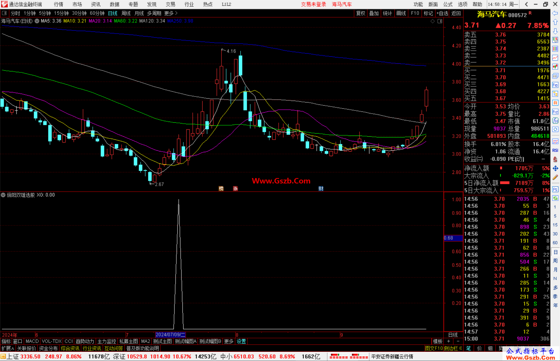This screenshot has height=361, width=560.
Task: Click the 榜 event marker under the chart
Action: (221, 189)
